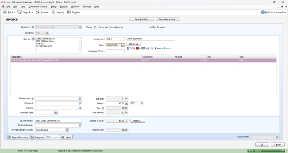Click the PayPal payment logo
Image resolution: width=288 pixels, height=153 pixels.
pos(159,48)
